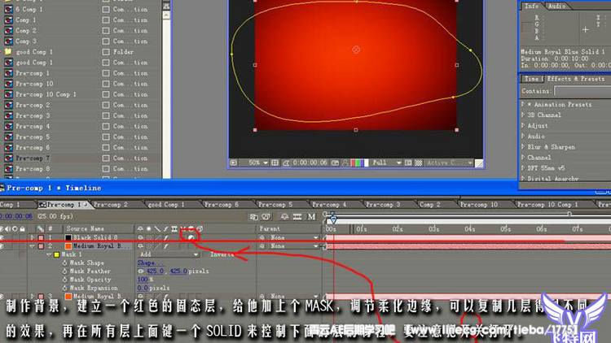Toggle visibility of layer 2 Medium Royal B

(x=2, y=246)
